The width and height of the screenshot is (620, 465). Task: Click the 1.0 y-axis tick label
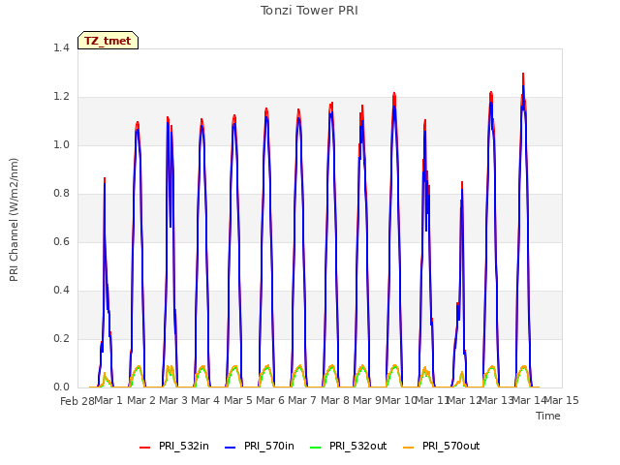61,144
